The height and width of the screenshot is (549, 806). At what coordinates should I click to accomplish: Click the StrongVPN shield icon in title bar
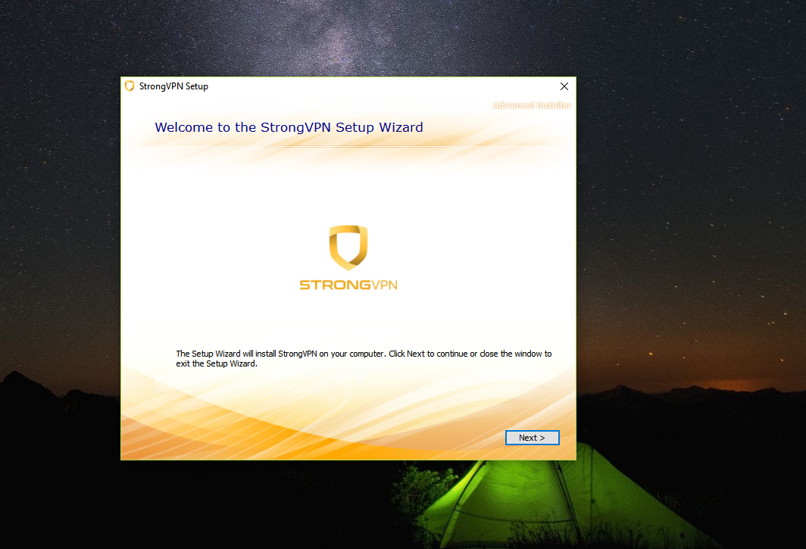[130, 86]
